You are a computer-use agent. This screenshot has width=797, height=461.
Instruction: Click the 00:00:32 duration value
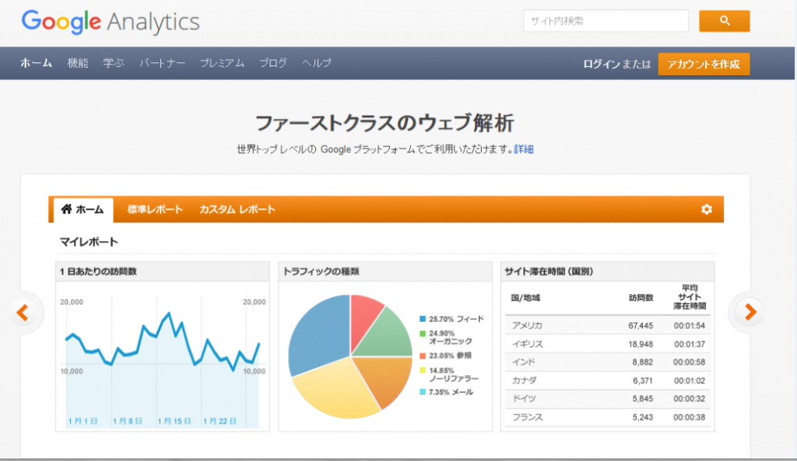690,399
